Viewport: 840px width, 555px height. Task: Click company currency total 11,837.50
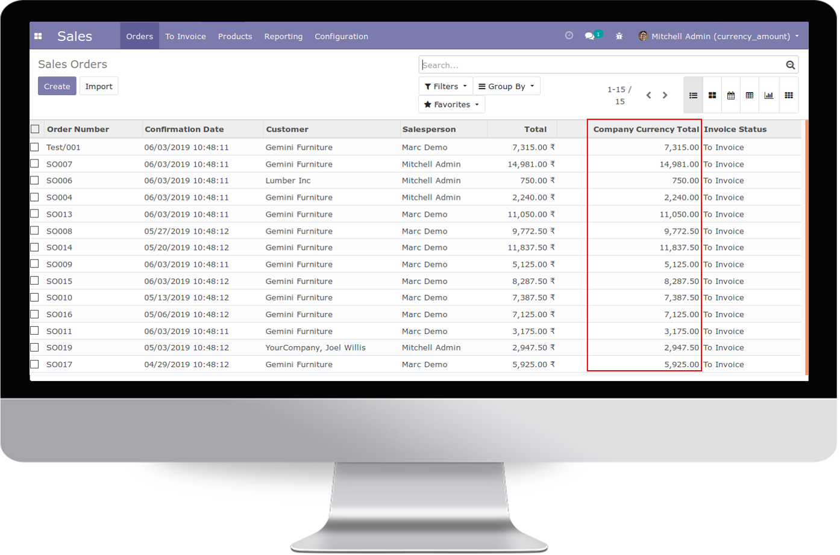679,247
